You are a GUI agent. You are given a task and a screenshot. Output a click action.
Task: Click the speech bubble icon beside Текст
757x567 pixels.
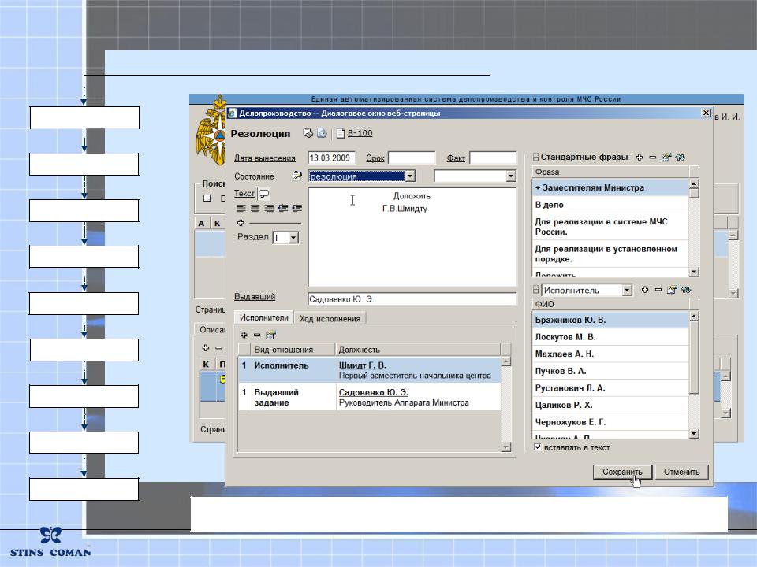264,194
